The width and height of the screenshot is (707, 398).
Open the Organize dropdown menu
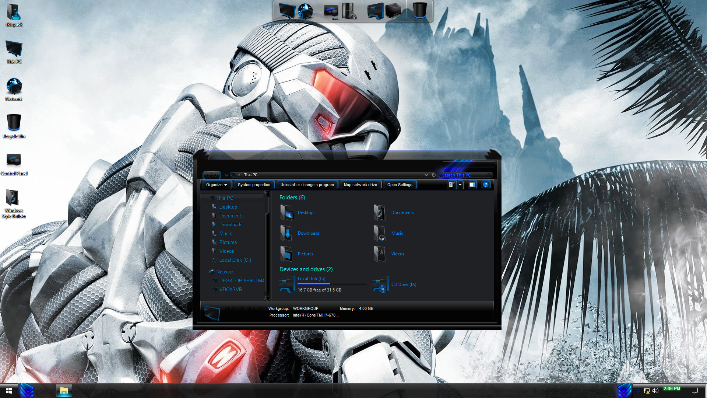pos(216,185)
